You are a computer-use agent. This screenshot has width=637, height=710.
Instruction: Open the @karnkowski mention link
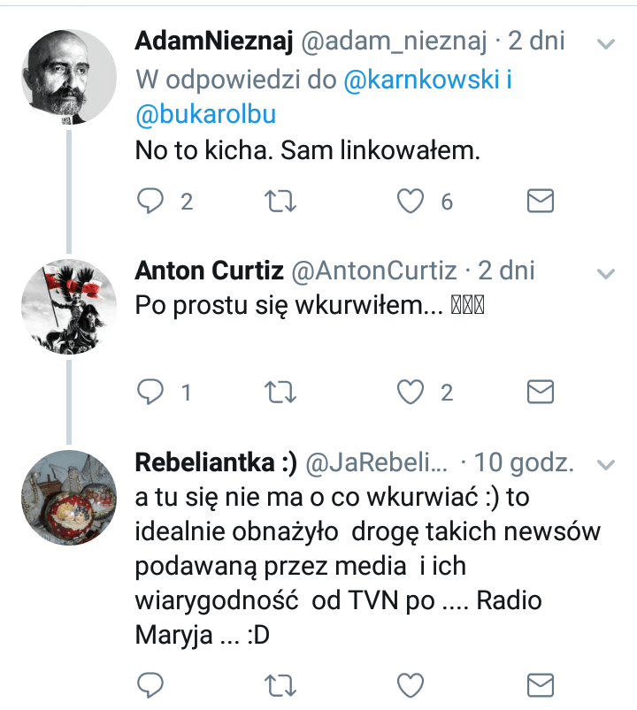[421, 80]
